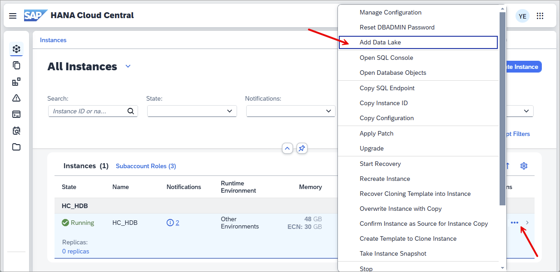Viewport: 560px width, 272px height.
Task: Click the Instances breadcrumb link
Action: [x=53, y=40]
